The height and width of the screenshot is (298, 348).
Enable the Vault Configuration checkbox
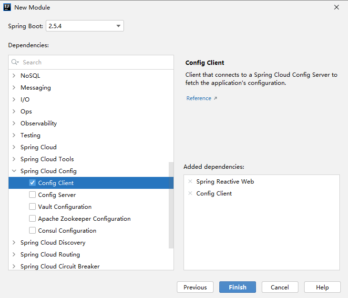32,206
